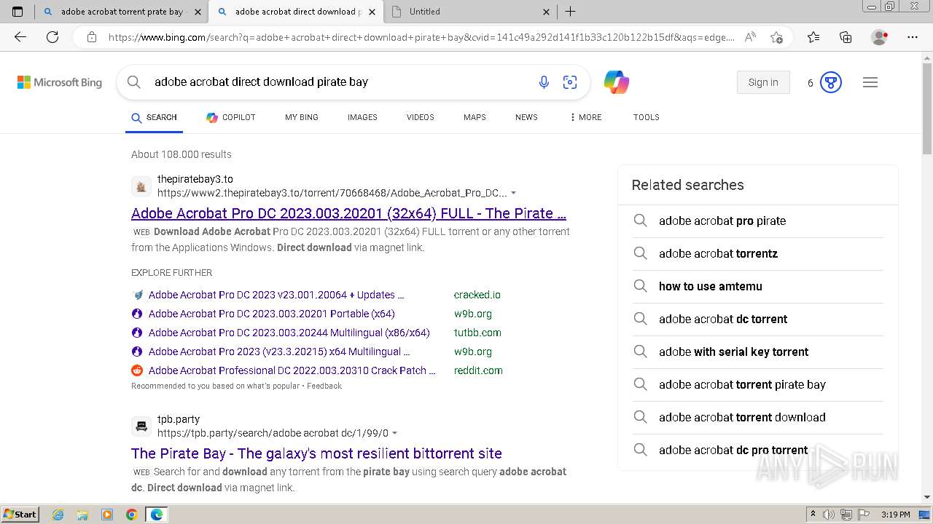The height and width of the screenshot is (524, 933).
Task: Click the page vertical scrollbar thumb
Action: pos(927,109)
